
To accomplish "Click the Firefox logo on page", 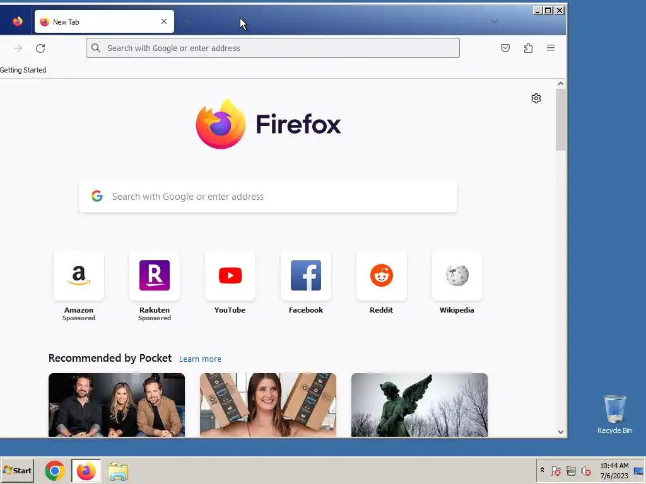I will tap(268, 124).
